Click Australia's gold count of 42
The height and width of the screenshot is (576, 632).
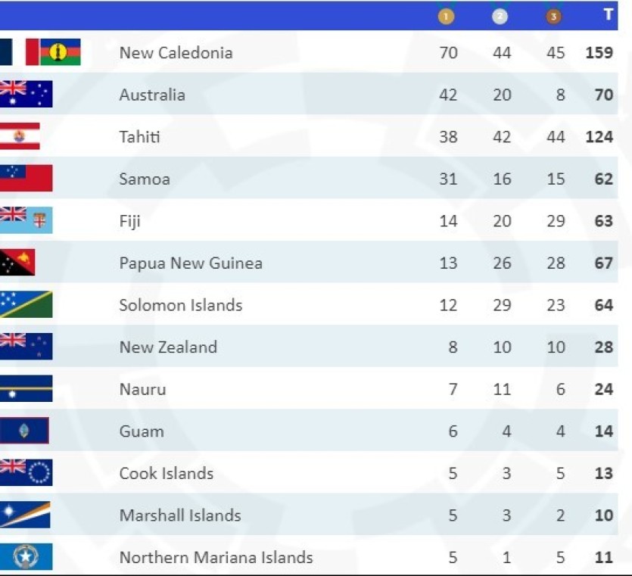[x=448, y=95]
